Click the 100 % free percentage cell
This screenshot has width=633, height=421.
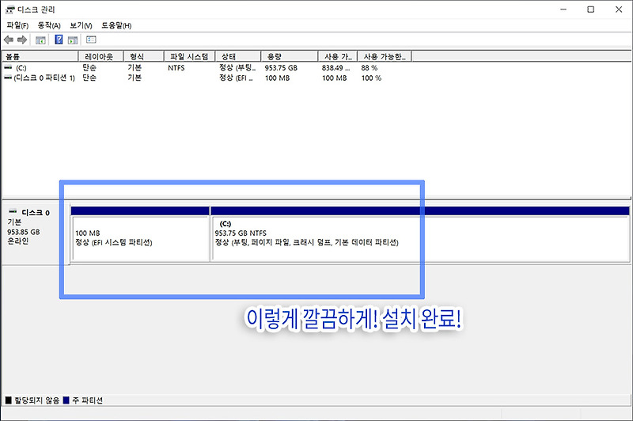tap(371, 78)
